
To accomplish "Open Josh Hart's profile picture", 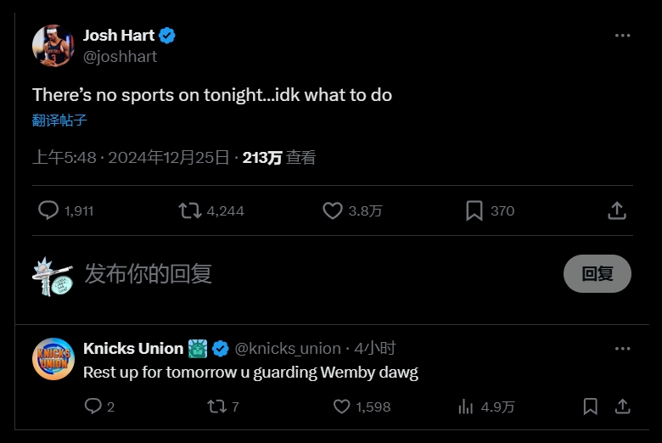I will 53,46.
